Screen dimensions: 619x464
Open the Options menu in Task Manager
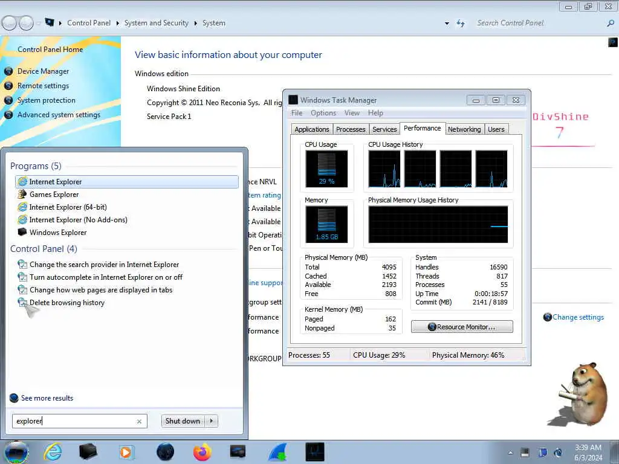click(x=323, y=113)
